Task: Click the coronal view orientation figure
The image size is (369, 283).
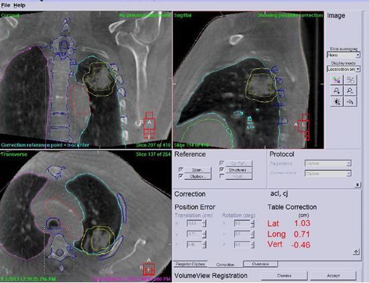Action: point(150,125)
